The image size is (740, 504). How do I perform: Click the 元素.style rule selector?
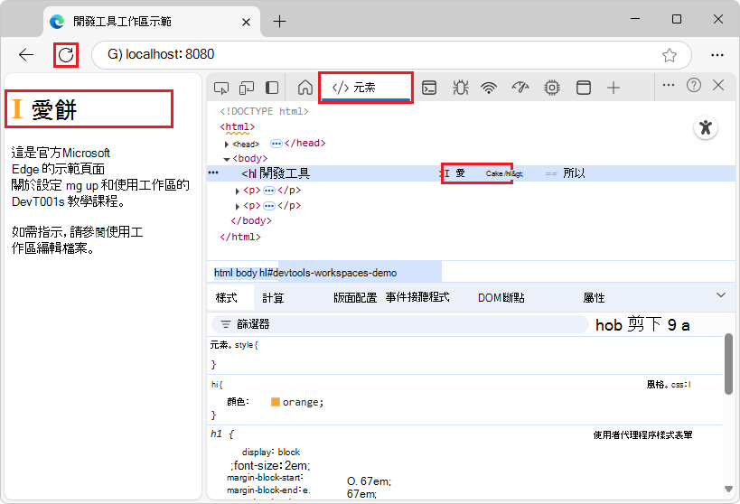[x=234, y=345]
